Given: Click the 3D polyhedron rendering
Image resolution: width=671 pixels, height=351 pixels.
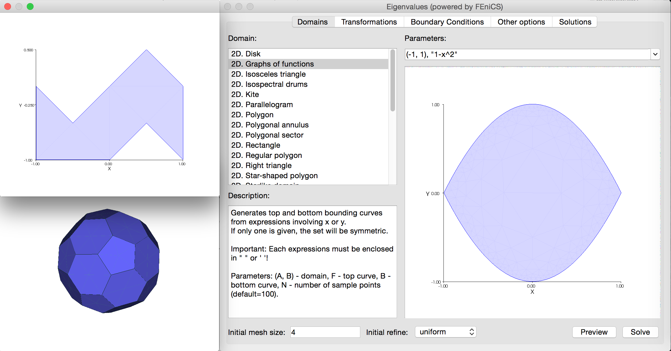Looking at the screenshot, I should tap(109, 261).
